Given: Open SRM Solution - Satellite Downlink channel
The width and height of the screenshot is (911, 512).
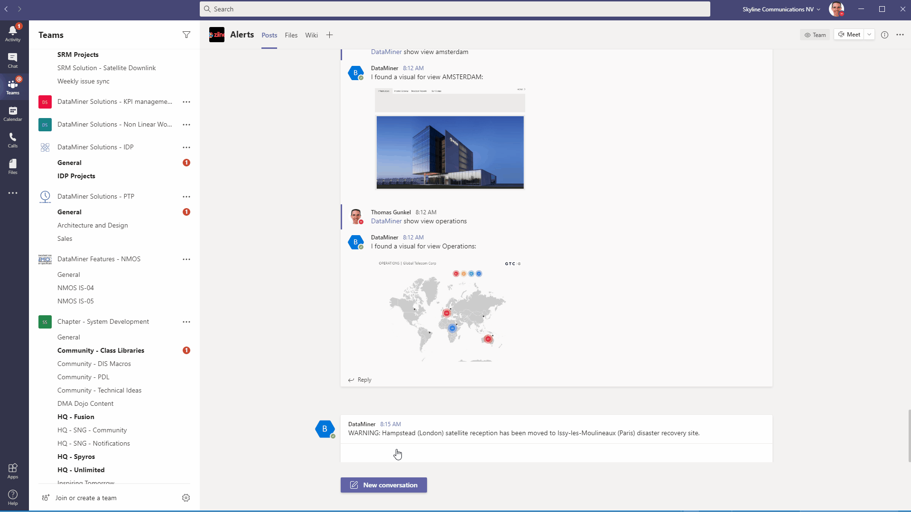Looking at the screenshot, I should pyautogui.click(x=106, y=68).
